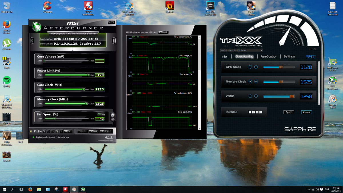Adjust the Afterburner Power Limit slider
Viewport: 343px width, 193px height.
point(67,75)
